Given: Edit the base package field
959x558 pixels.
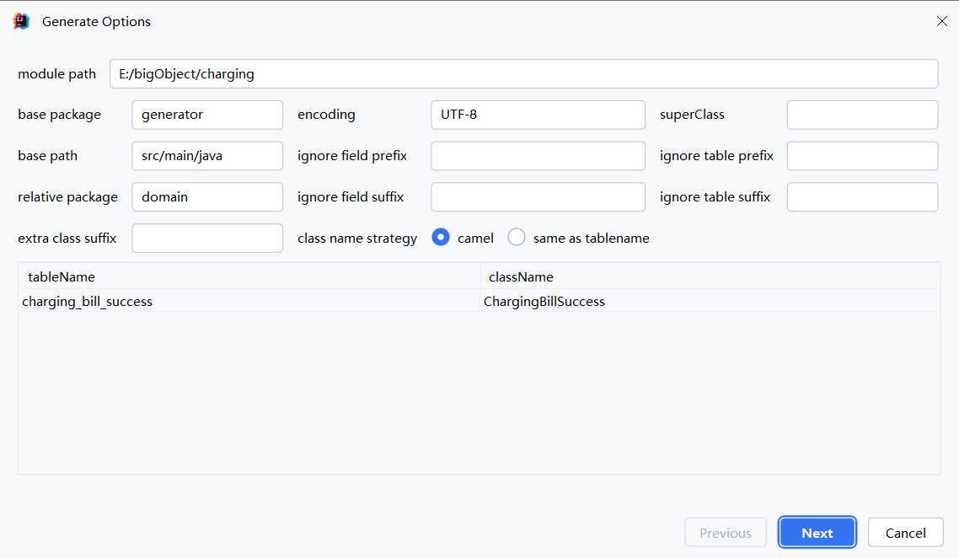Looking at the screenshot, I should [207, 115].
